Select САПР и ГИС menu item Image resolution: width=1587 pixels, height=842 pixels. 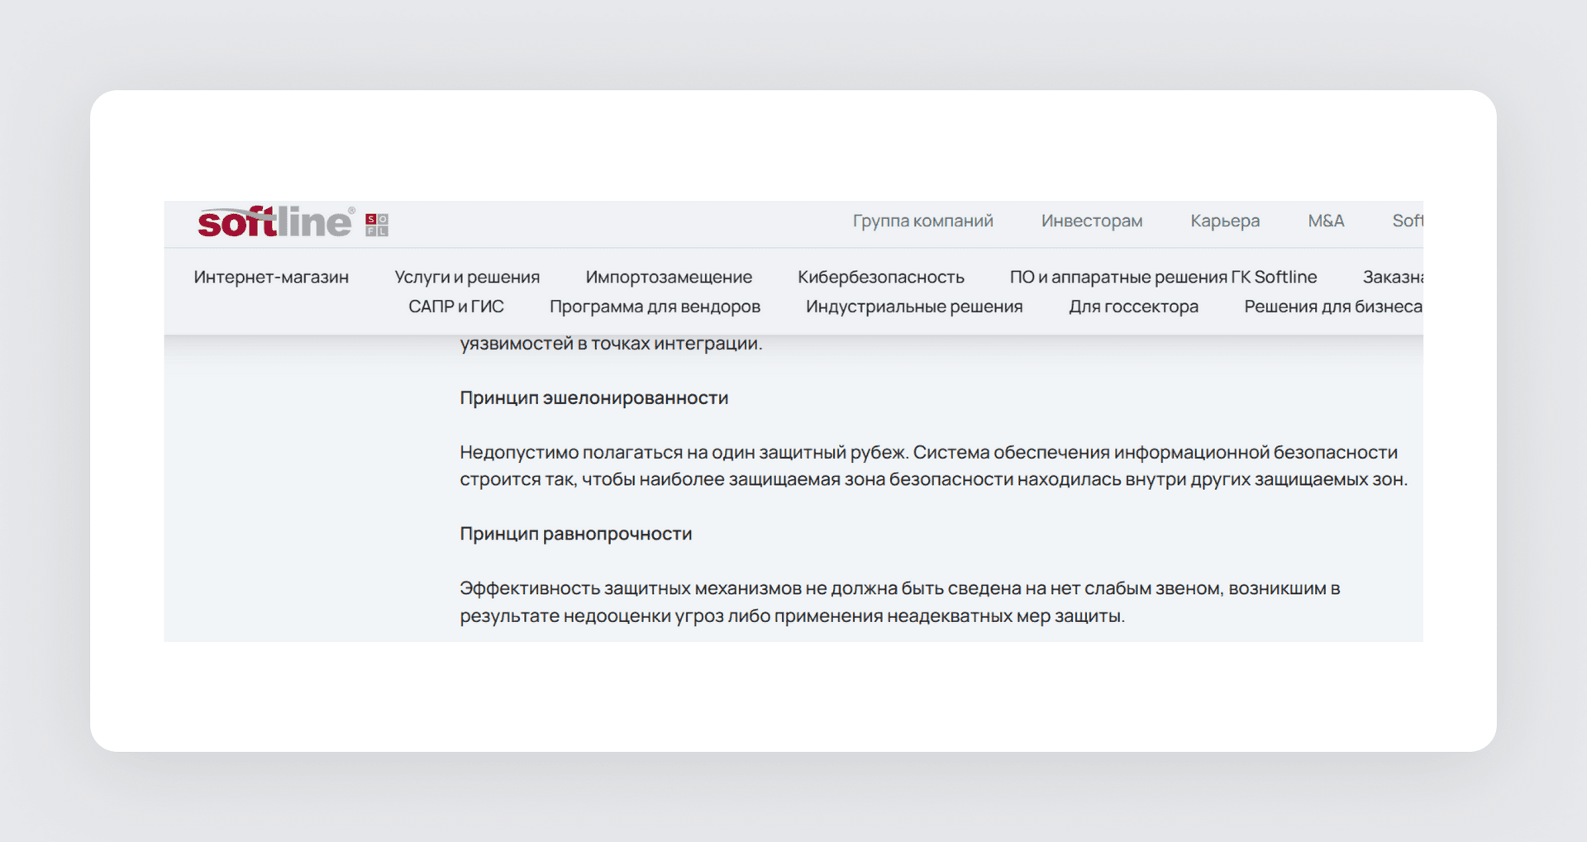pyautogui.click(x=455, y=307)
